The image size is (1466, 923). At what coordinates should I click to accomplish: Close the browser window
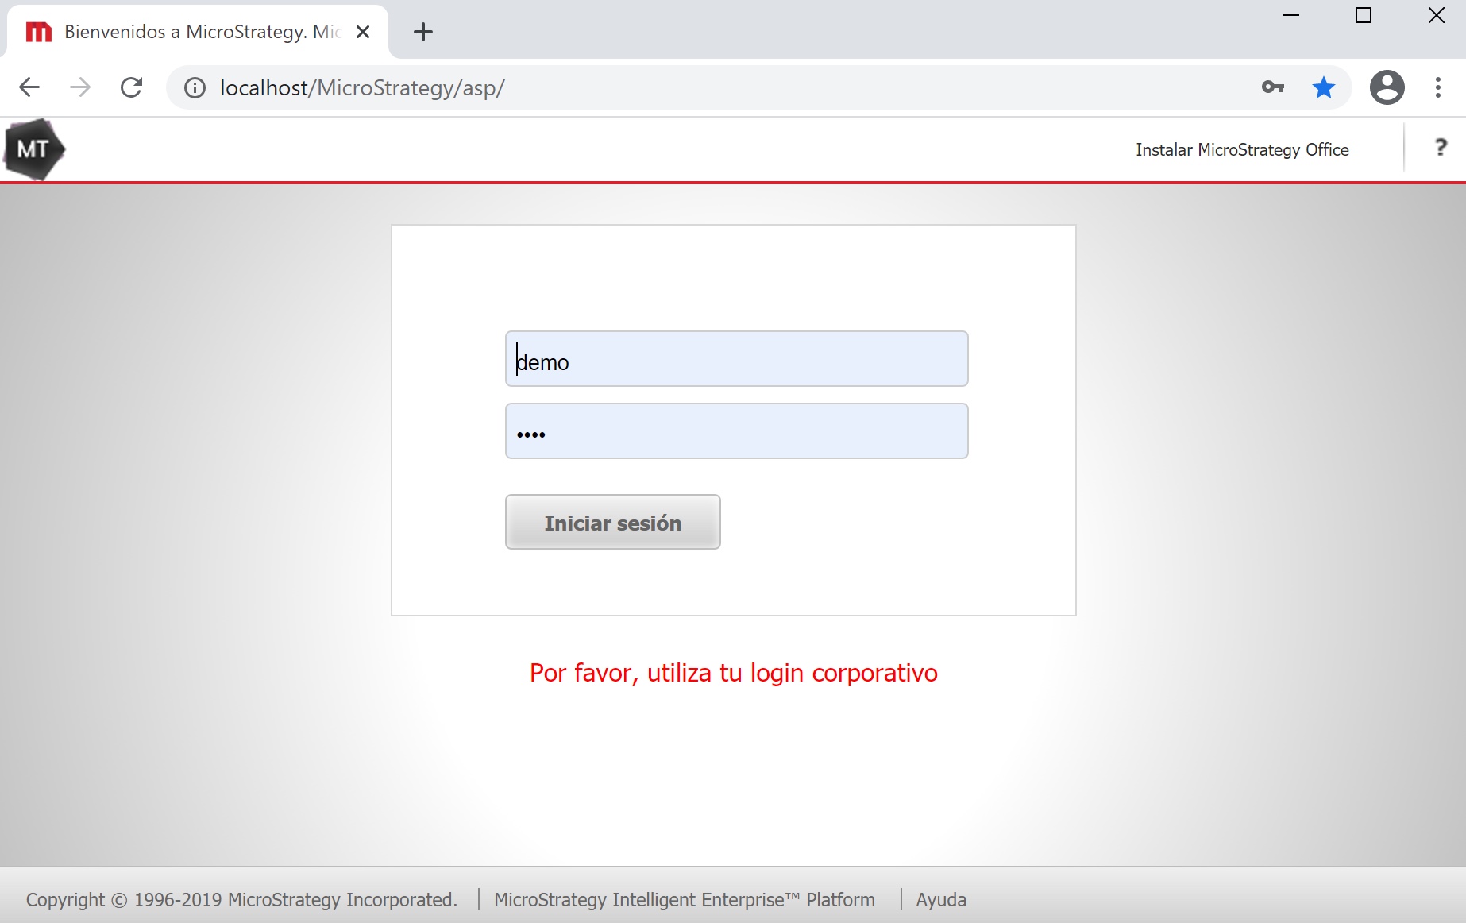click(x=1437, y=16)
